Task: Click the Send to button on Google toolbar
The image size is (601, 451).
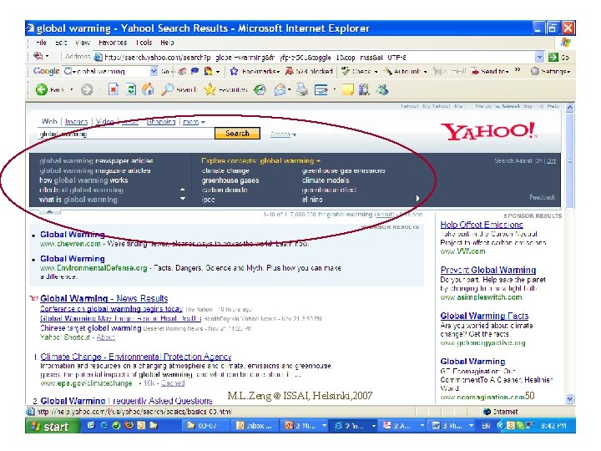Action: (489, 71)
